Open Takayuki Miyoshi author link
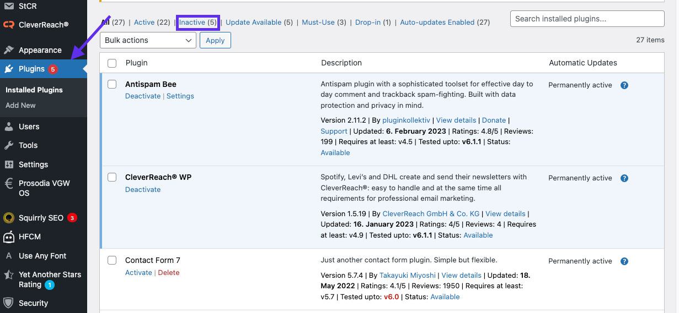Viewport: 679px width, 313px height. click(x=408, y=276)
